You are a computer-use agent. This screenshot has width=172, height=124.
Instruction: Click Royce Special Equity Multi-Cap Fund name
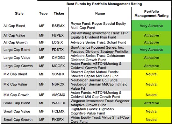pyautogui.click(x=98, y=26)
